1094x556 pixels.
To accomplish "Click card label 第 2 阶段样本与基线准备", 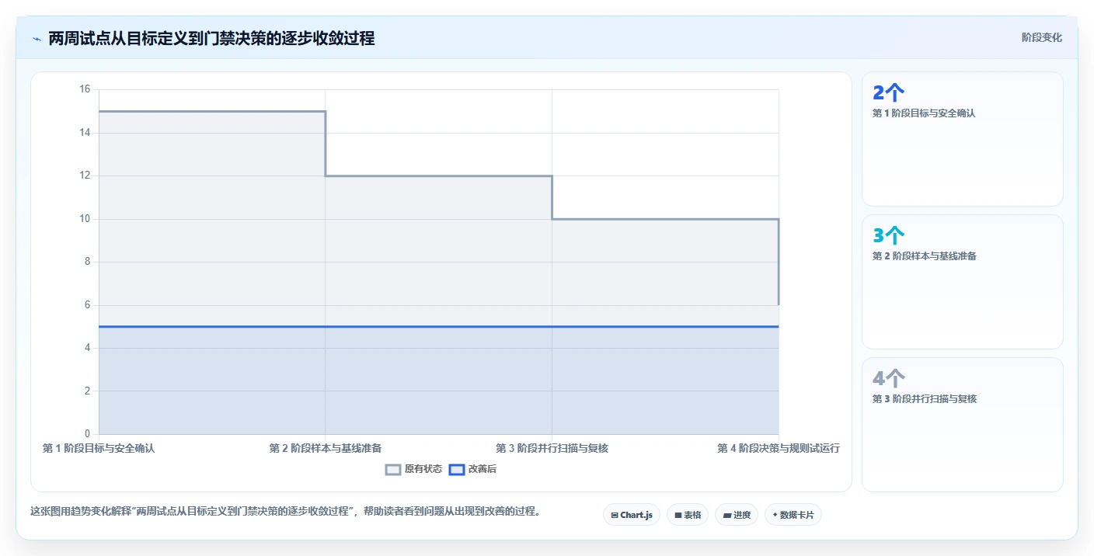I will pyautogui.click(x=924, y=255).
